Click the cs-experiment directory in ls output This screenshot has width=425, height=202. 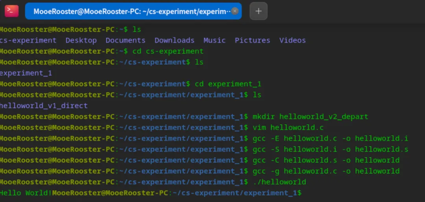tap(28, 40)
